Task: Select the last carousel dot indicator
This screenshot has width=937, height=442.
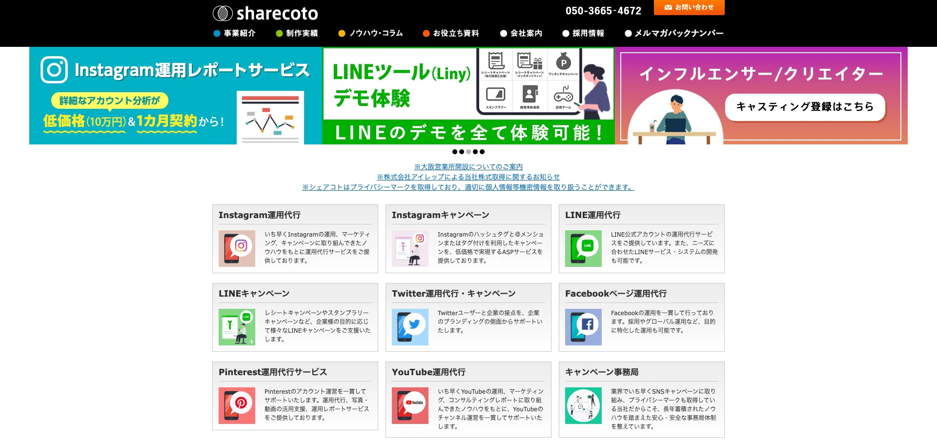Action: point(482,152)
